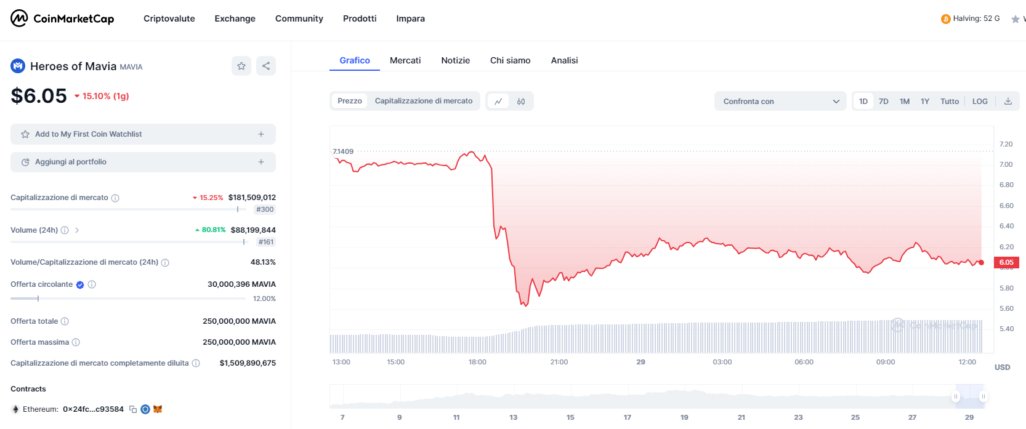Click the share icon beside the coin name
The width and height of the screenshot is (1026, 429).
pyautogui.click(x=266, y=66)
